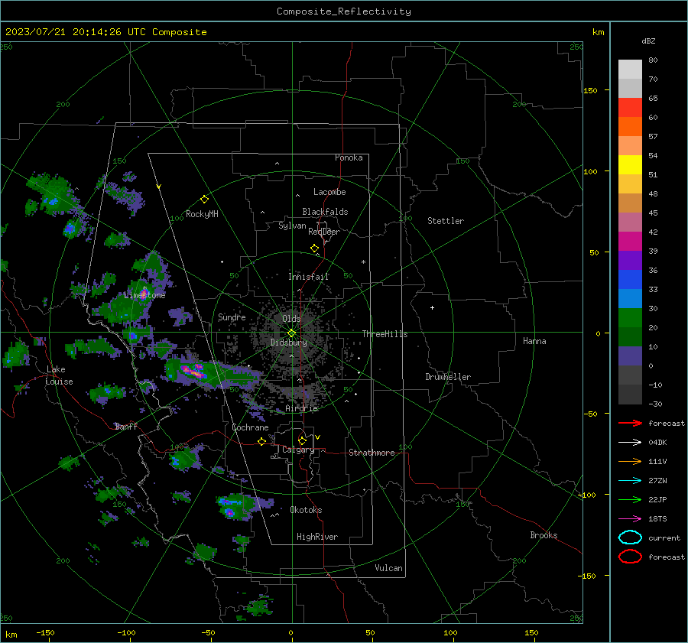Image resolution: width=688 pixels, height=643 pixels.
Task: Click the orange 111V arrow legend
Action: point(630,461)
